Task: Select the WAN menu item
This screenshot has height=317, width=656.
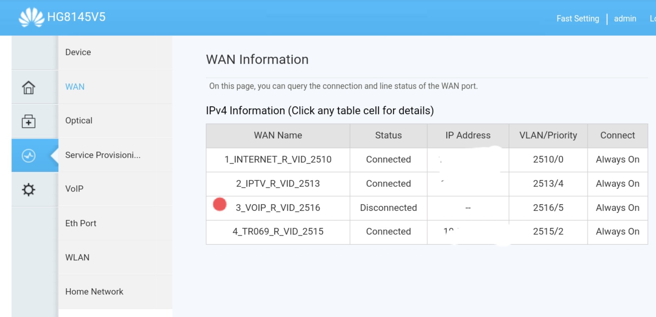Action: click(75, 87)
